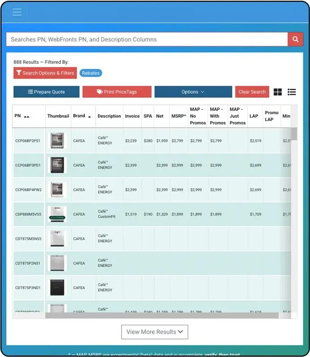The height and width of the screenshot is (357, 310).
Task: Click View More Results button
Action: tap(155, 332)
